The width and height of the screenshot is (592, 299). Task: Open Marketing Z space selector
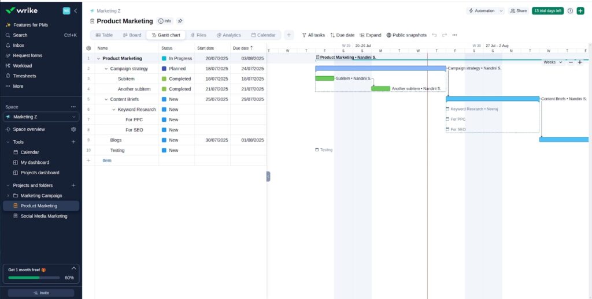(x=41, y=117)
